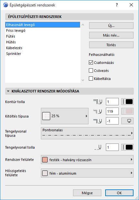Enable the Kábeltálca checkbox
The image size is (139, 200).
[91, 79]
